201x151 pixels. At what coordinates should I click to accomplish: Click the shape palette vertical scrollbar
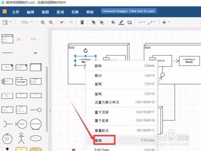(47, 99)
